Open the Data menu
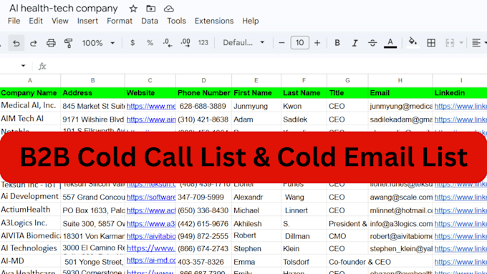Viewport: 487px width, 274px height. 150,21
